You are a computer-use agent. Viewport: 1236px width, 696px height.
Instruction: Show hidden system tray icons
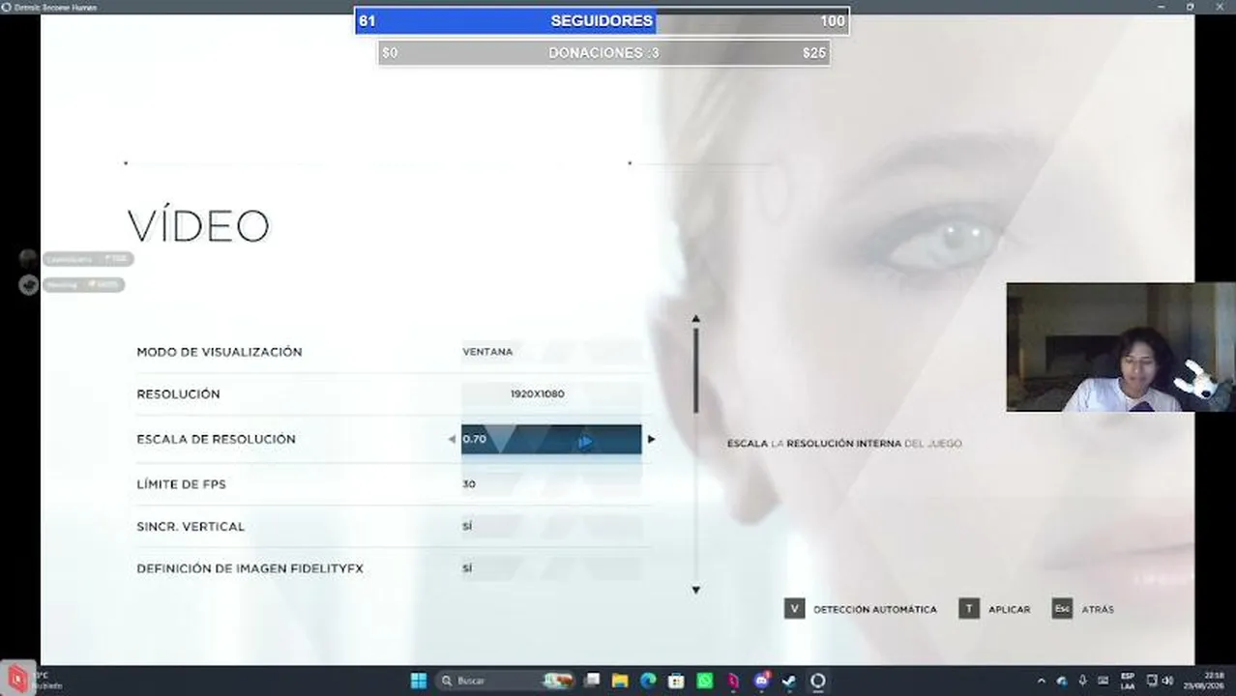point(1041,681)
